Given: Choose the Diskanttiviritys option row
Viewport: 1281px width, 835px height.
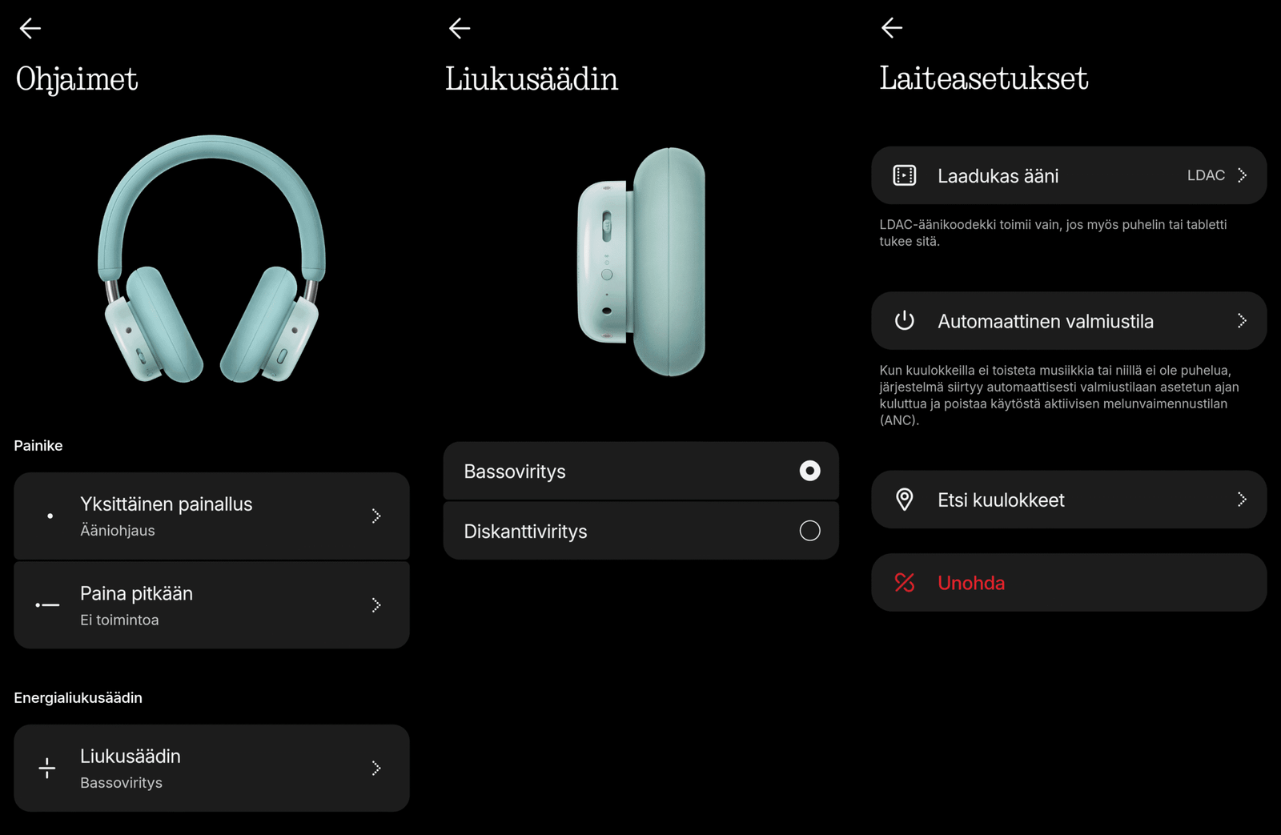Looking at the screenshot, I should (x=640, y=531).
